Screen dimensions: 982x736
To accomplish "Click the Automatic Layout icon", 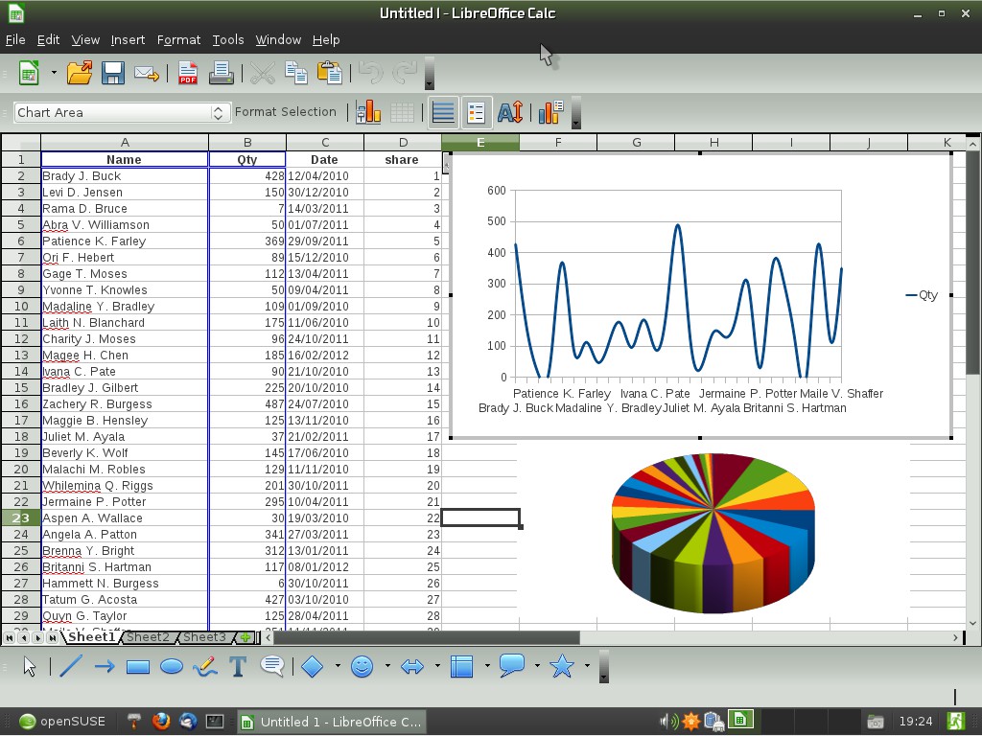I will coord(551,112).
